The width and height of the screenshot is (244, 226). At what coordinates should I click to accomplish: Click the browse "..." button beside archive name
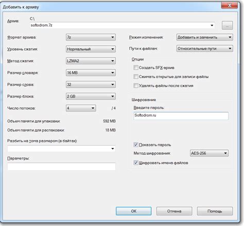[x=227, y=26]
